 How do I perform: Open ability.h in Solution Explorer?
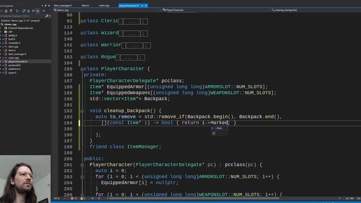point(12,36)
